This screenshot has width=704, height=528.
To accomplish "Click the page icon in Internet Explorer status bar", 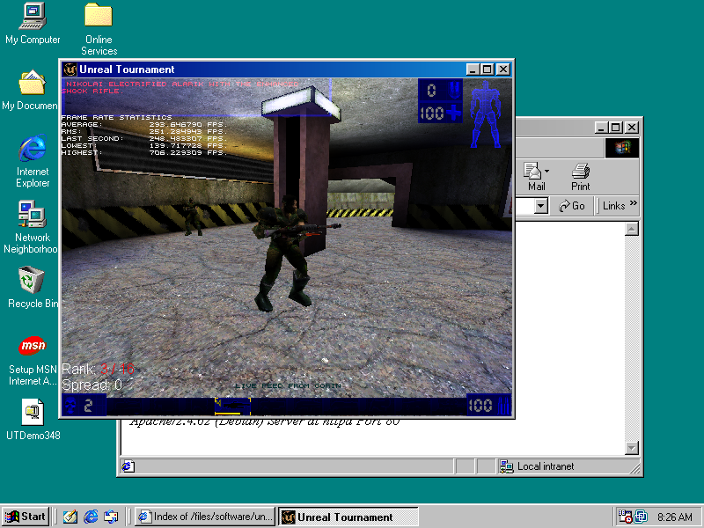I will point(128,466).
